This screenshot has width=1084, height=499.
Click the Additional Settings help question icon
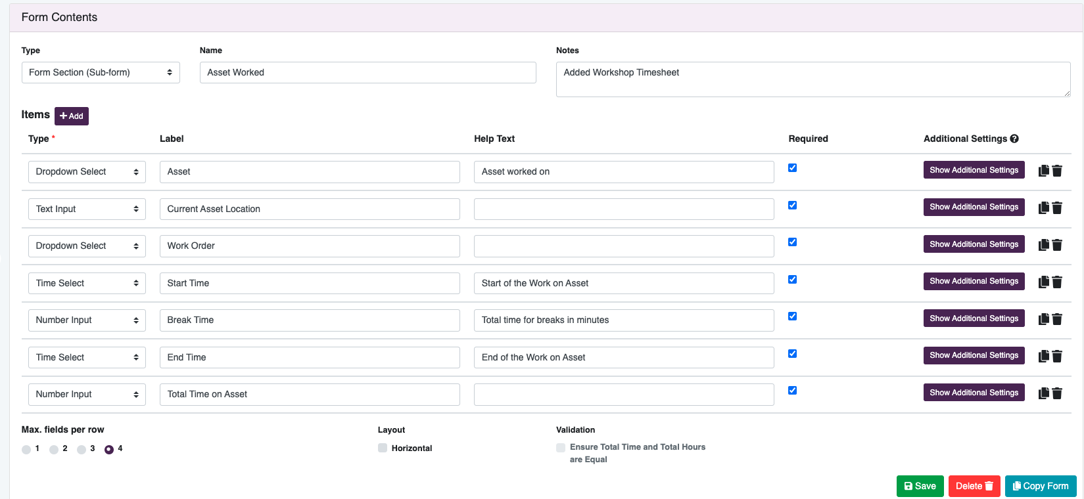tap(1014, 139)
